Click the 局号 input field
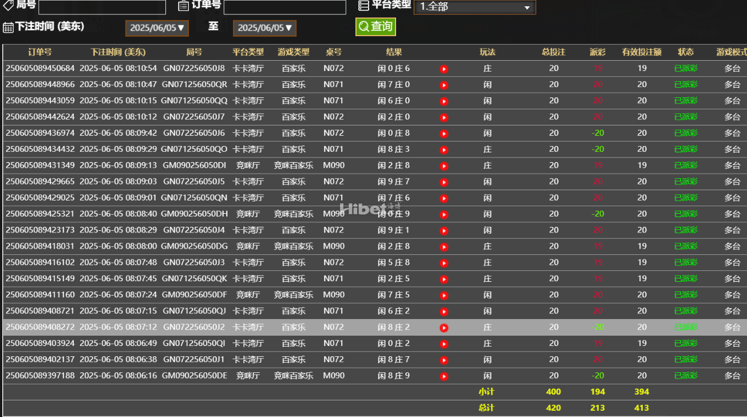Image resolution: width=747 pixels, height=417 pixels. [x=102, y=7]
